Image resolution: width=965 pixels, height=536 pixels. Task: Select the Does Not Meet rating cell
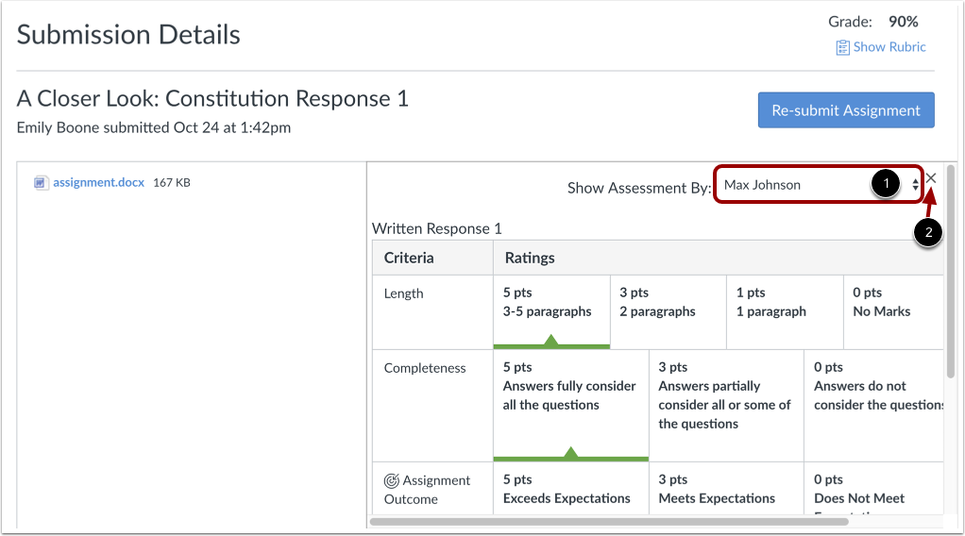point(874,489)
